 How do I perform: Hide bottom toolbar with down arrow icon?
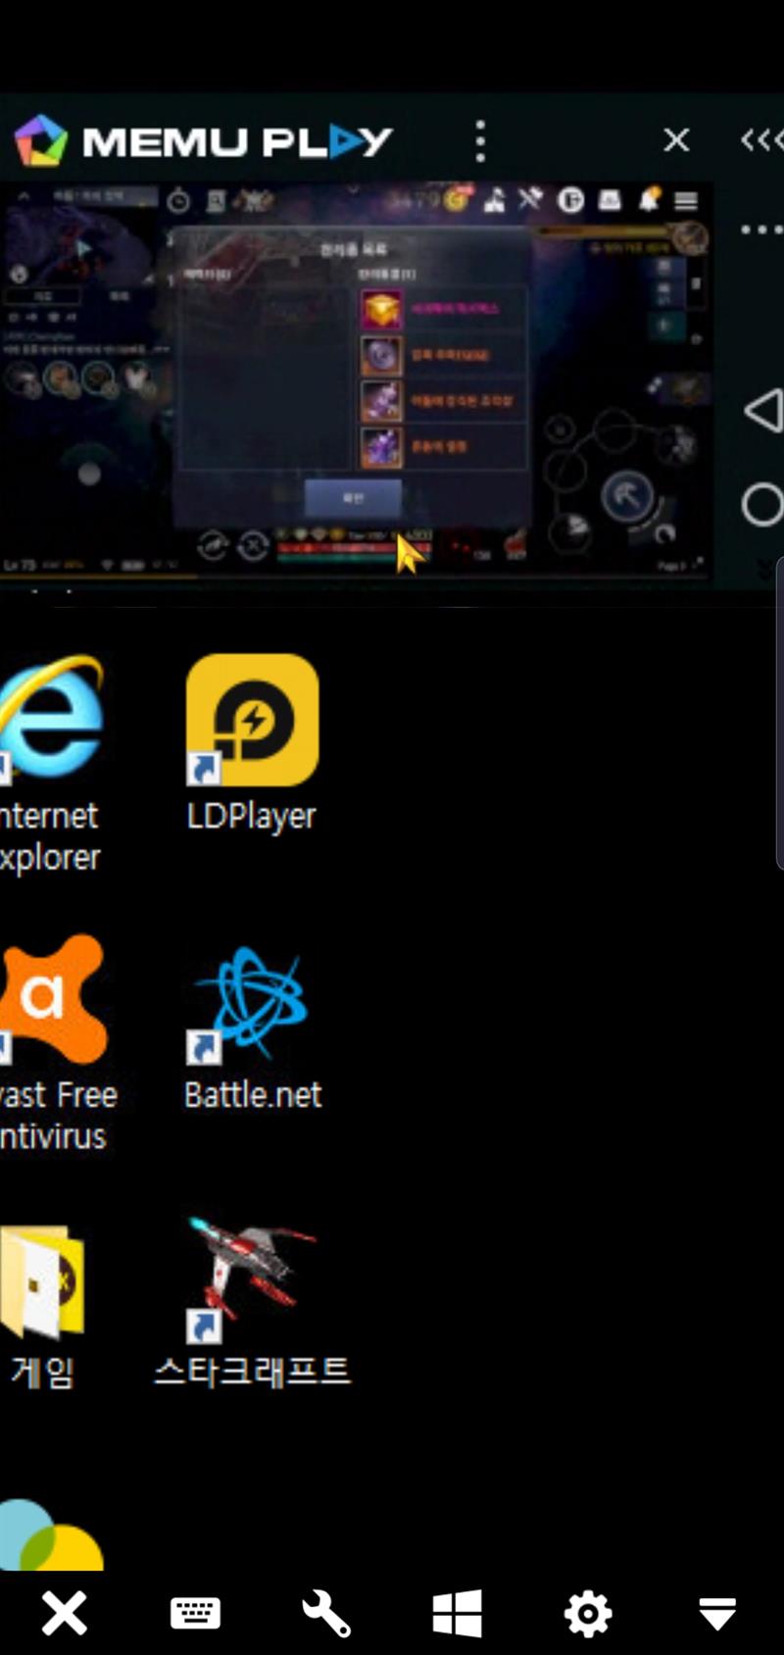[x=717, y=1614]
